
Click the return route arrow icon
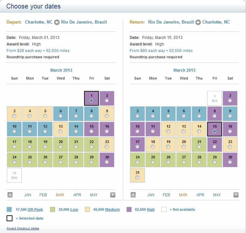click(198, 22)
